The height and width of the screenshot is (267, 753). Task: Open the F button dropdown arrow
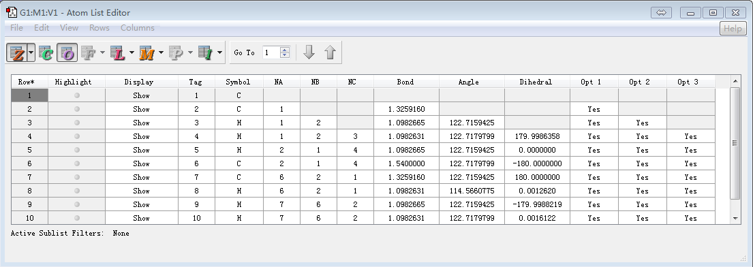tap(102, 52)
